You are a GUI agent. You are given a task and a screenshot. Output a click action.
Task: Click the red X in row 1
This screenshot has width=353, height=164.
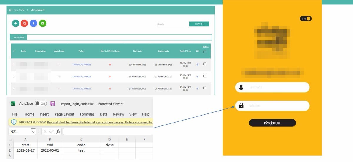110,65
